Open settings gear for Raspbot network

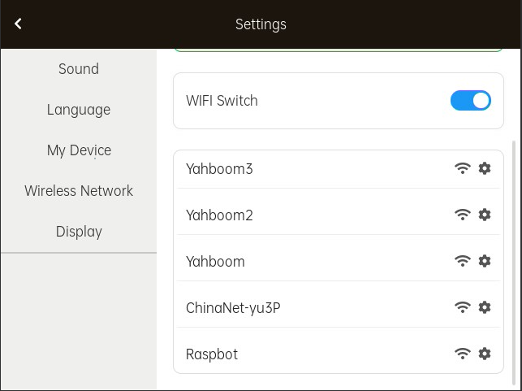pyautogui.click(x=485, y=354)
